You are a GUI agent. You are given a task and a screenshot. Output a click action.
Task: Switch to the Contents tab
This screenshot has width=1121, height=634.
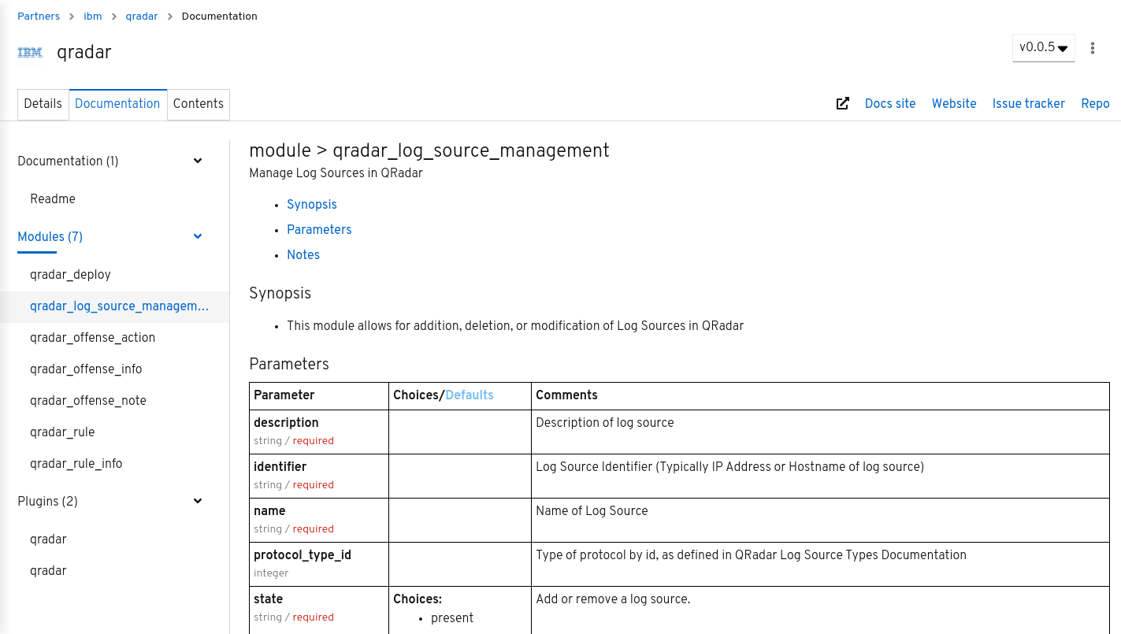(x=198, y=104)
